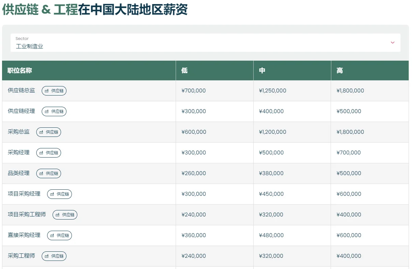This screenshot has width=412, height=269.
Task: Click the salary chart icon beside 供应链总监
Action: point(46,90)
